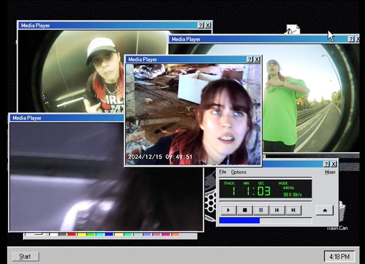Click the Eject button in the player
Viewport: 365px width, 264px height.
(324, 210)
